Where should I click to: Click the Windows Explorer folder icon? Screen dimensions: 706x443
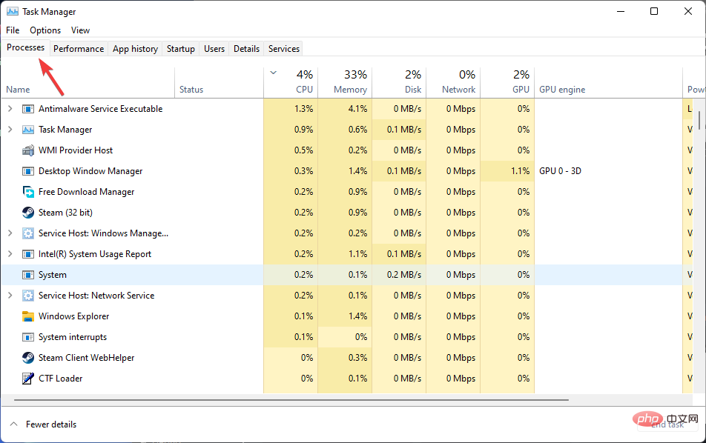27,316
